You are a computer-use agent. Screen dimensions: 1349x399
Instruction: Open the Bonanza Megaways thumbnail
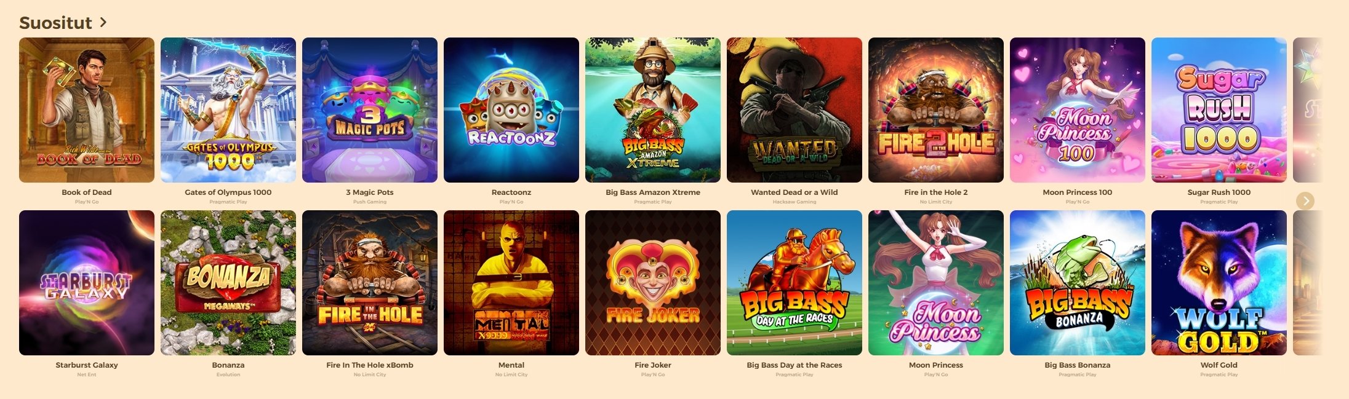(x=228, y=283)
